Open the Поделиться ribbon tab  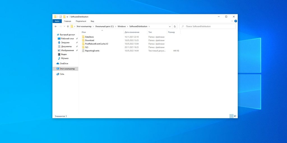click(x=81, y=21)
